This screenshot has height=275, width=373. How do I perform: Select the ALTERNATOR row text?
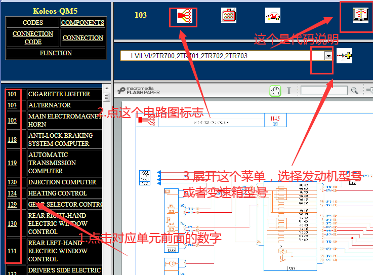[50, 105]
